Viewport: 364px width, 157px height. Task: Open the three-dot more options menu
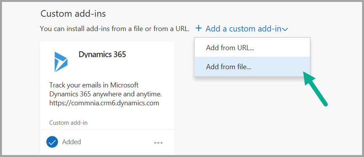point(158,143)
